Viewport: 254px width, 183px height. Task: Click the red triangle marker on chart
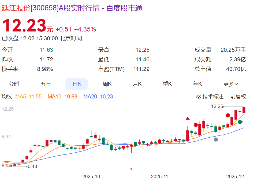(x=188, y=118)
